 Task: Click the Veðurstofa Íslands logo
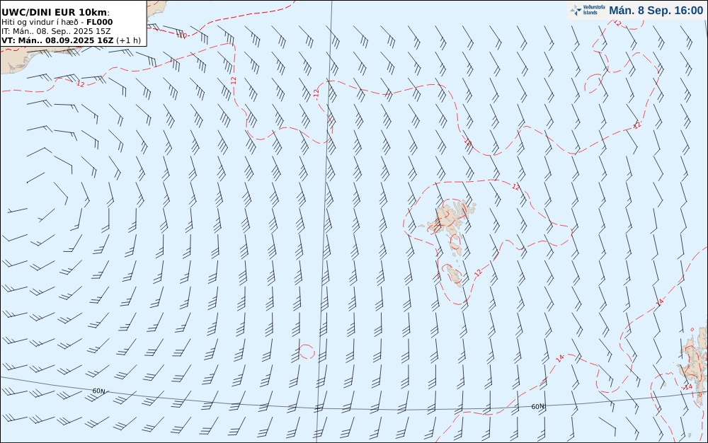pyautogui.click(x=588, y=10)
